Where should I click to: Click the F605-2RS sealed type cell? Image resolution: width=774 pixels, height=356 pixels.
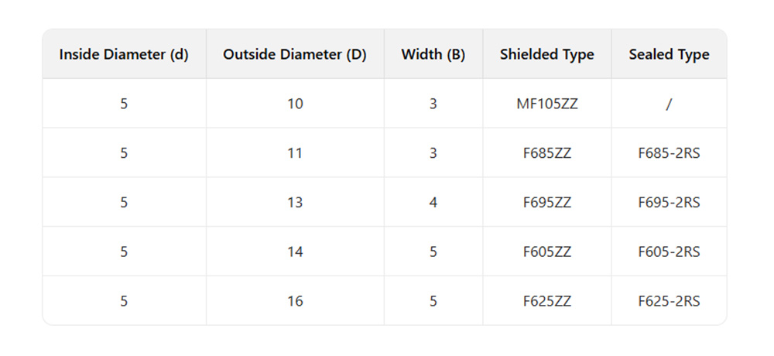[x=669, y=252]
